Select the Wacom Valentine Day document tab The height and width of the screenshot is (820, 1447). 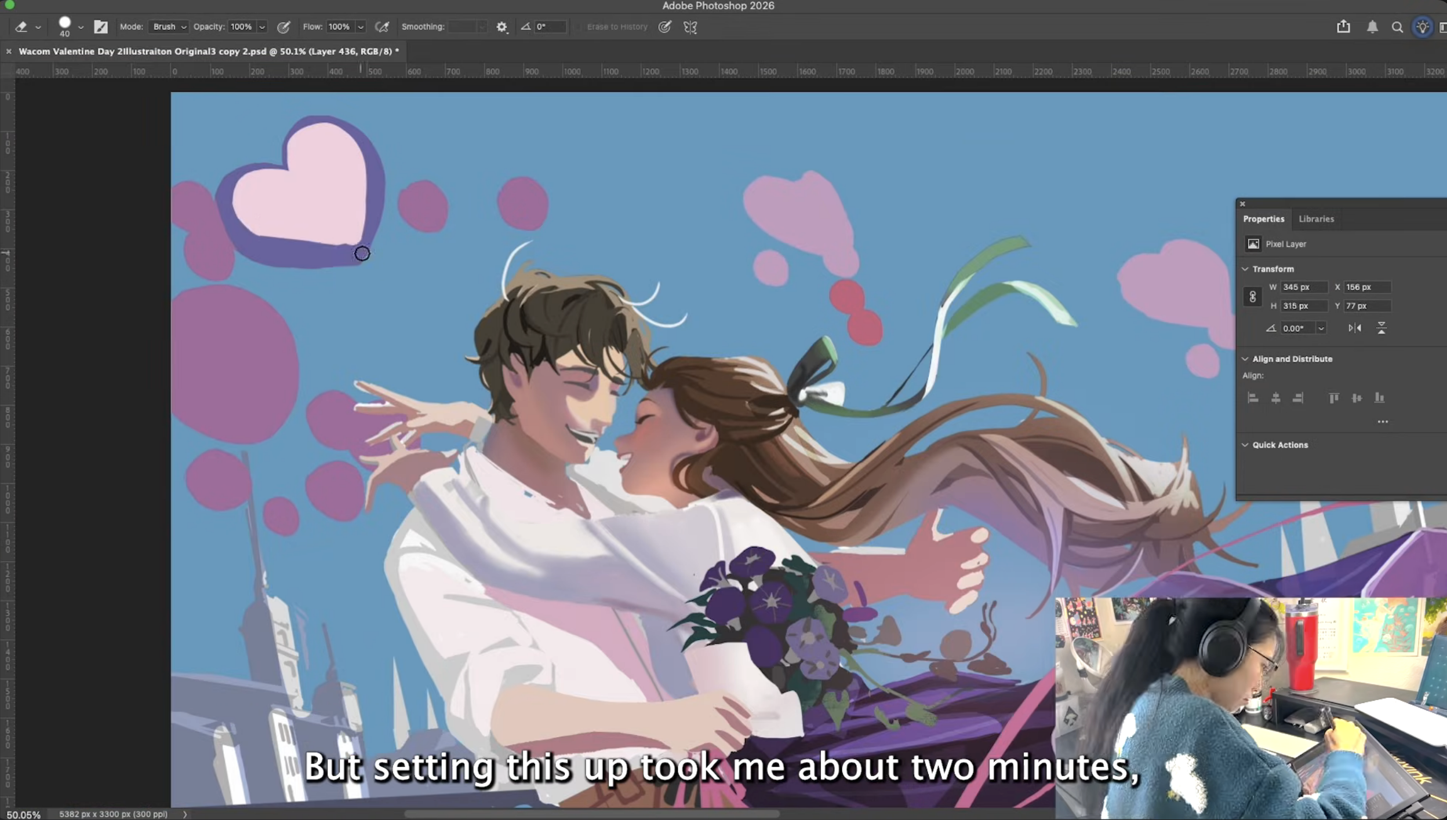point(209,52)
